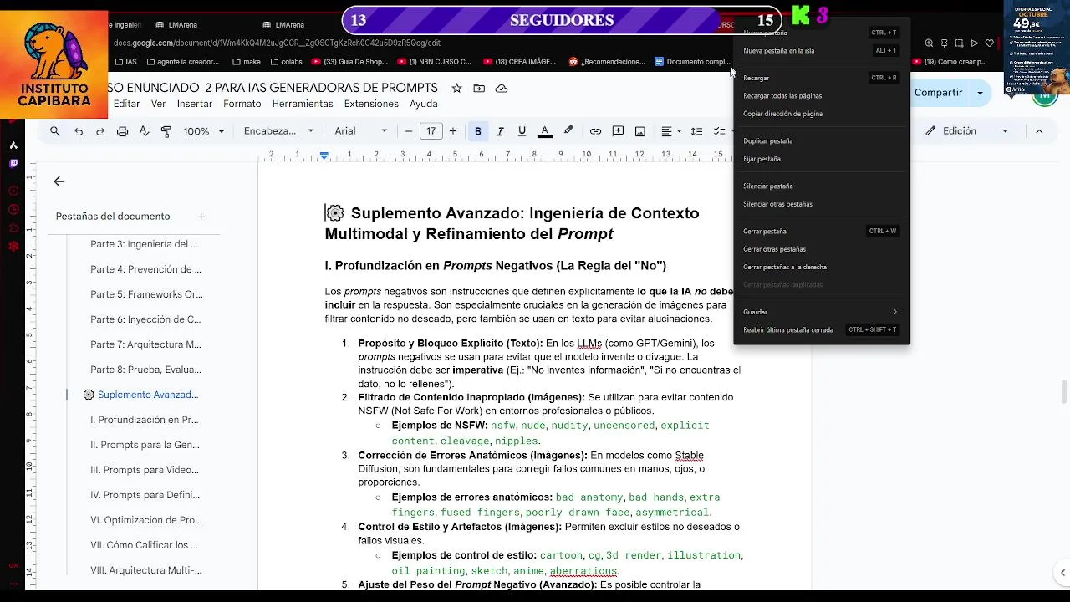Open the Editar menu

pos(126,104)
